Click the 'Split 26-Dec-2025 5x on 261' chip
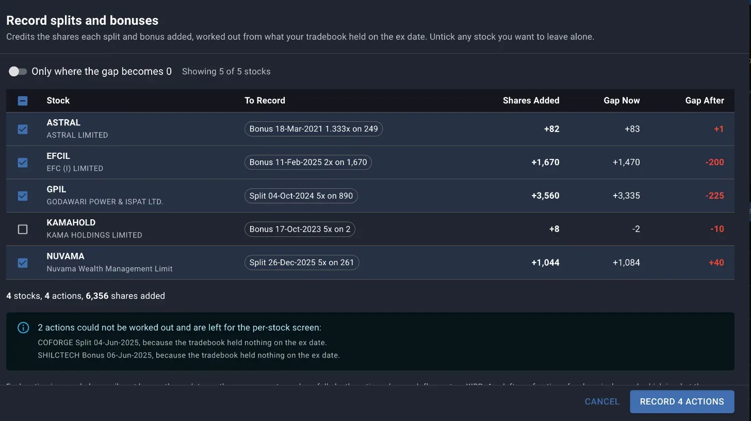The image size is (751, 421). click(302, 263)
